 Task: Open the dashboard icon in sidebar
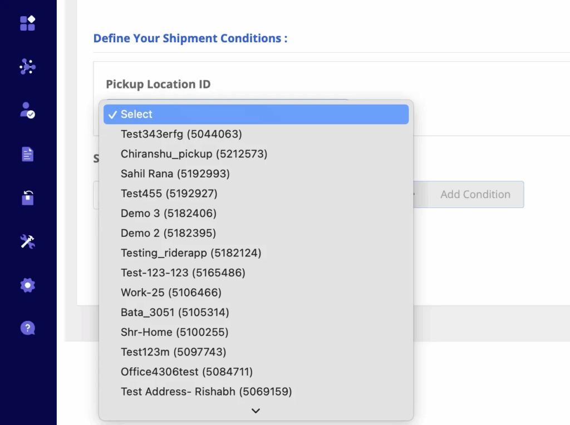28,23
